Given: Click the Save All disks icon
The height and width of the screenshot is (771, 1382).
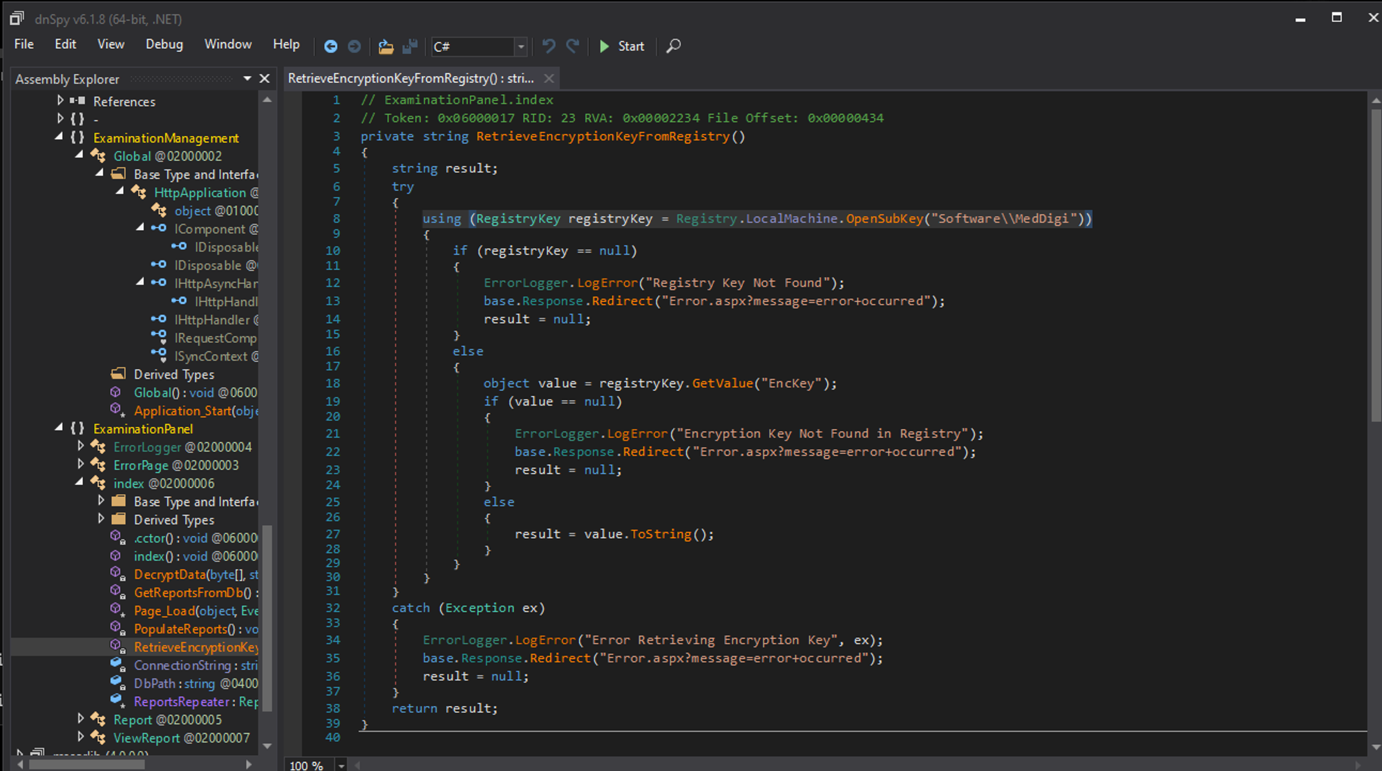Looking at the screenshot, I should [x=410, y=46].
